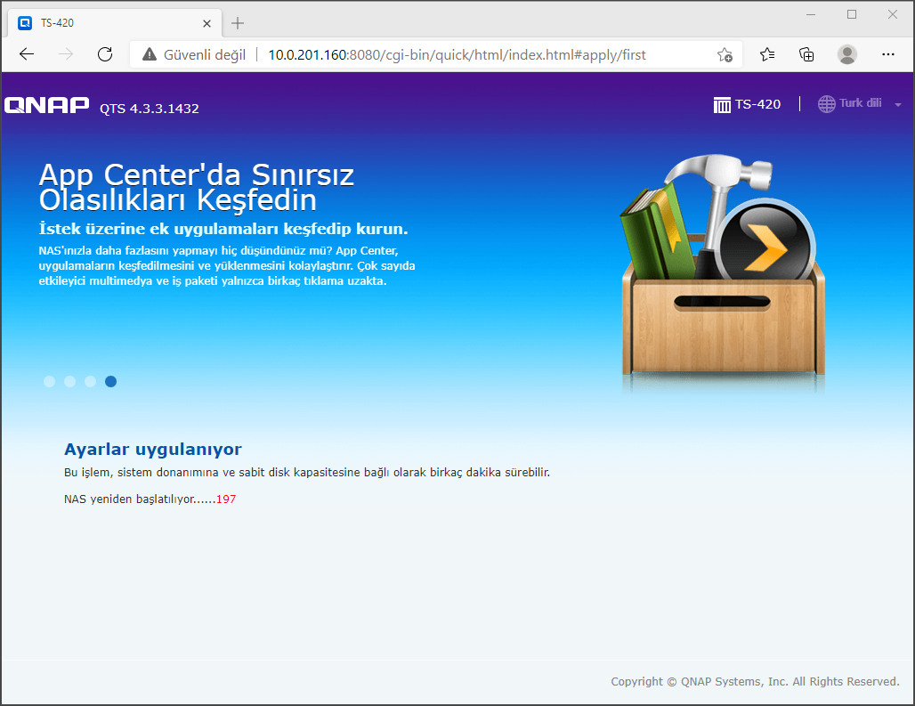Screen dimensions: 915x706
Task: Open a new browser tab
Action: click(238, 22)
